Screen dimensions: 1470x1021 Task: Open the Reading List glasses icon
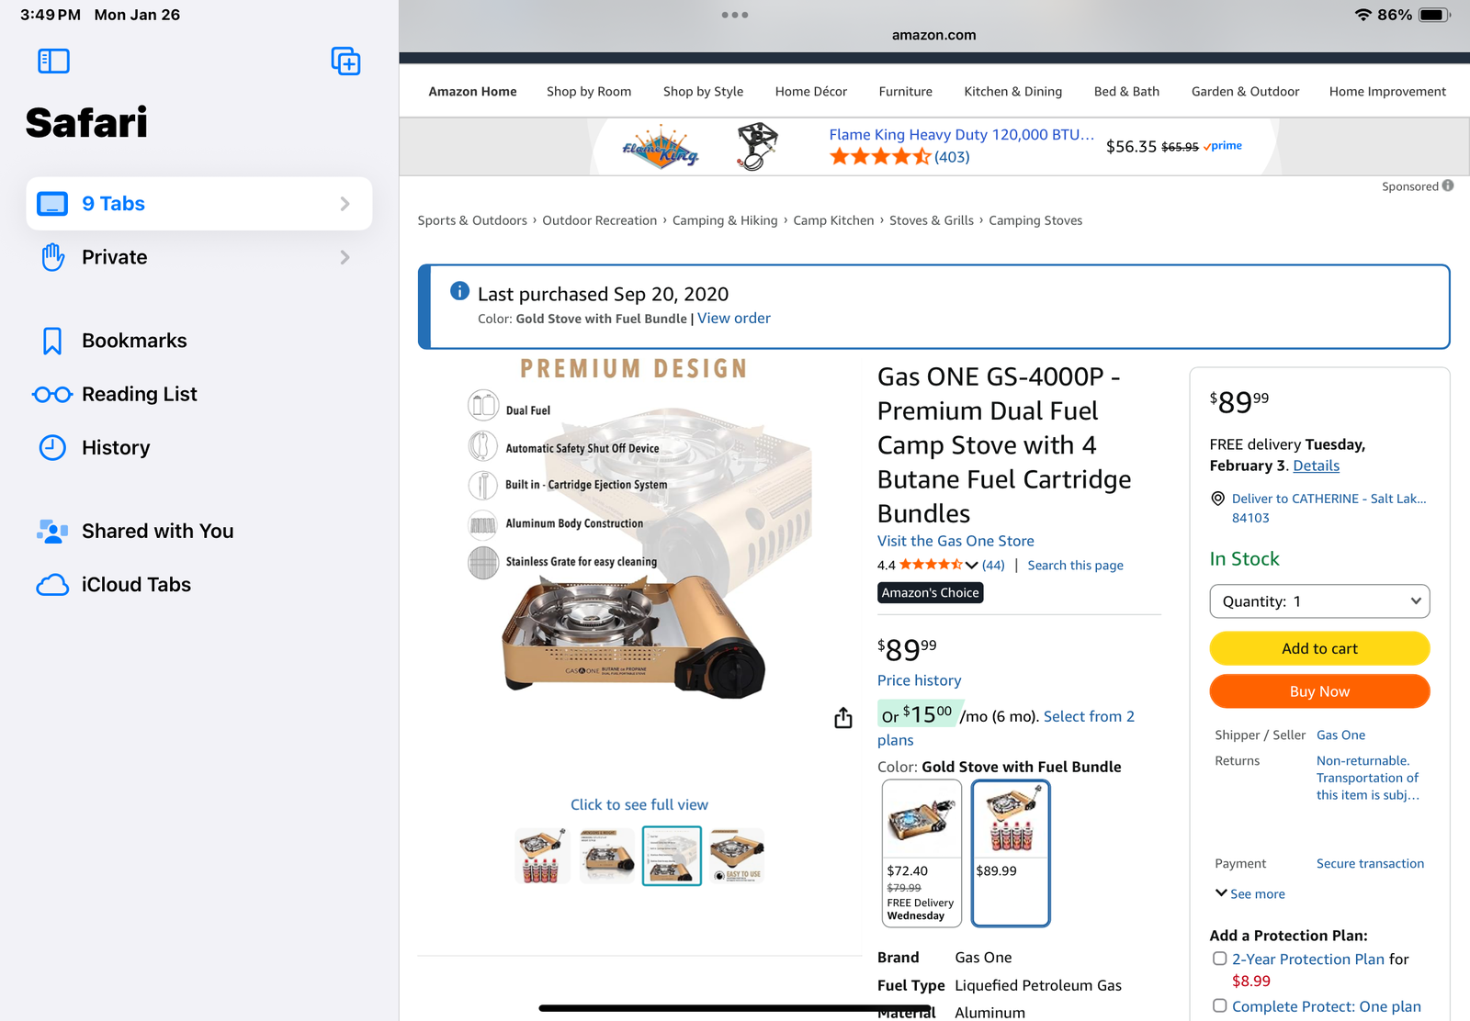pyautogui.click(x=52, y=395)
